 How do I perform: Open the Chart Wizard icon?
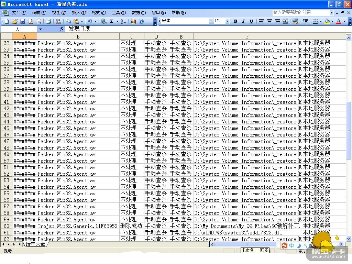(x=133, y=21)
